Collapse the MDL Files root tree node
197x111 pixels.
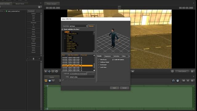[62, 32]
